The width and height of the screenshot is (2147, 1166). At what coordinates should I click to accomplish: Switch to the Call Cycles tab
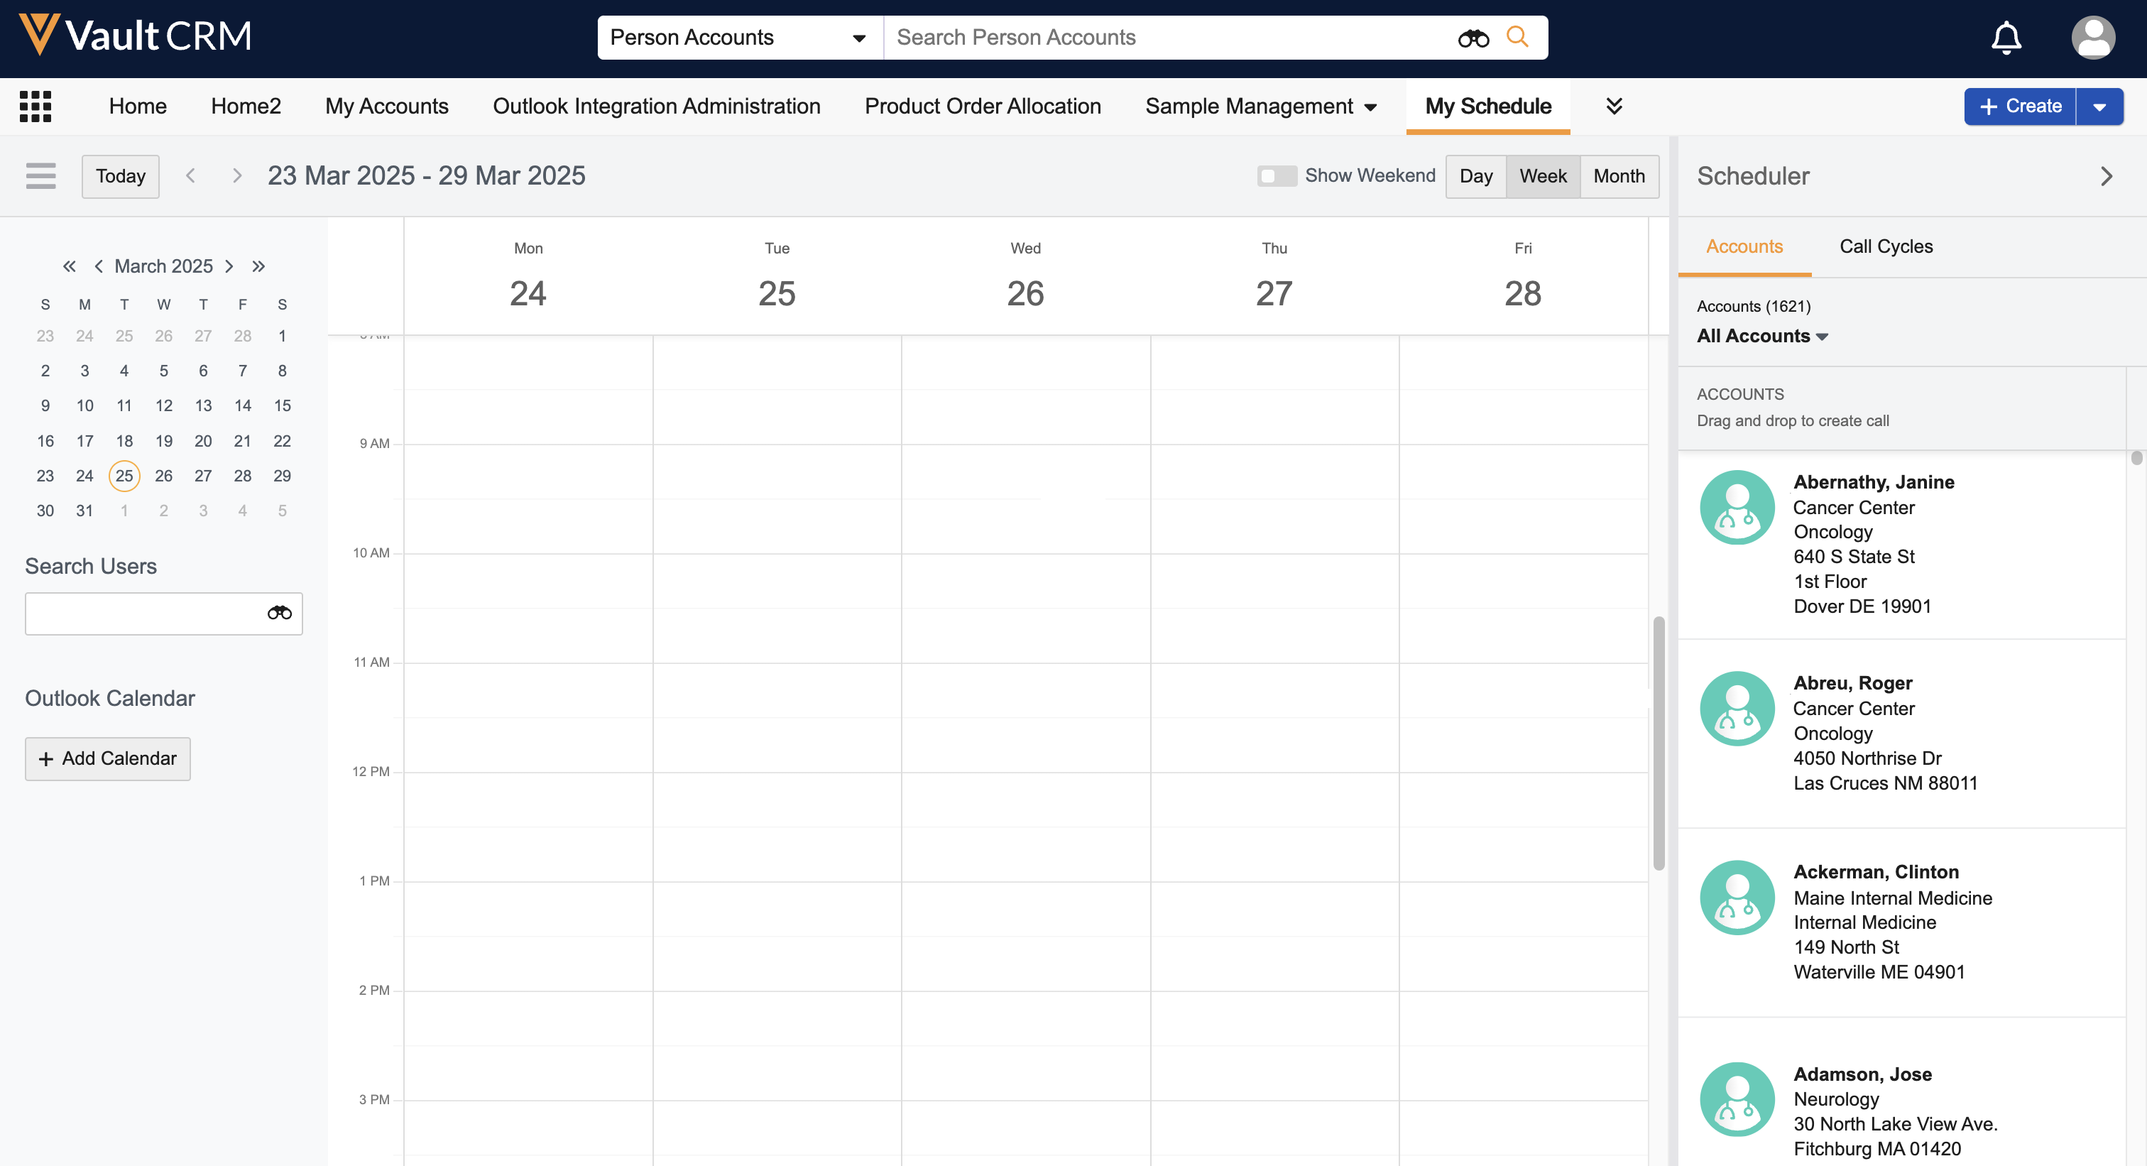click(1885, 246)
